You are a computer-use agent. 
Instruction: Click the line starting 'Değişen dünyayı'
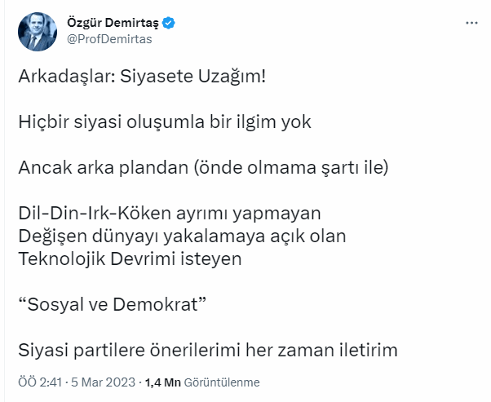pyautogui.click(x=183, y=236)
